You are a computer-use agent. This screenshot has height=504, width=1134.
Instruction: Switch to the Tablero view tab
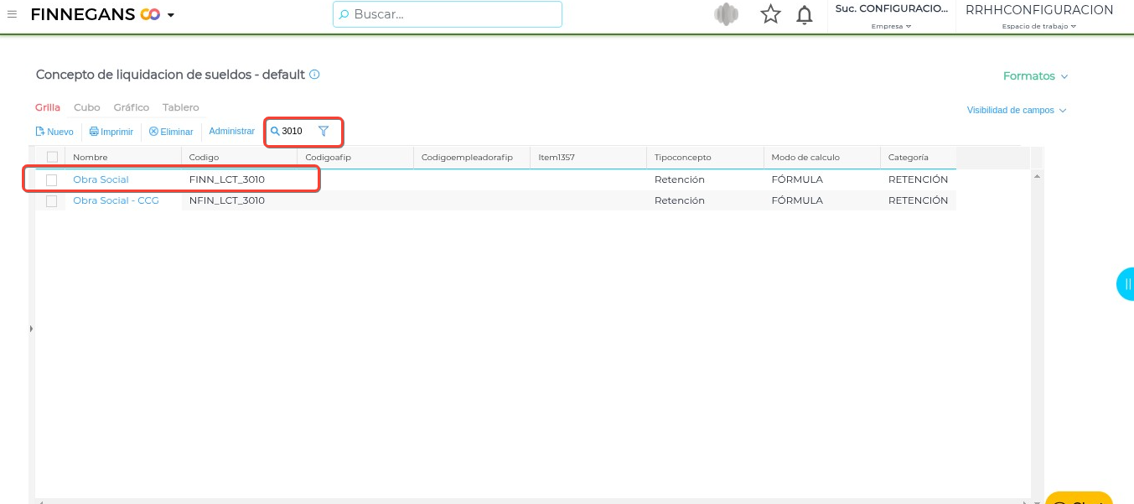181,107
